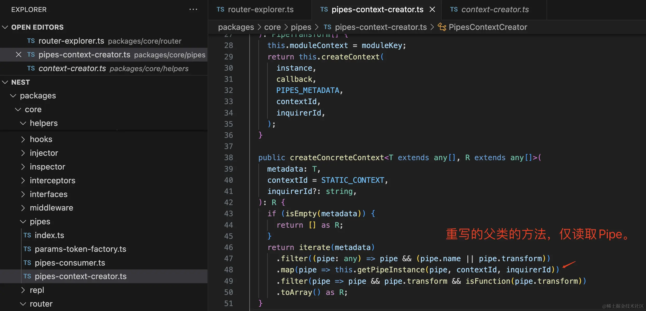Switch to router-explorer.ts tab

click(260, 10)
